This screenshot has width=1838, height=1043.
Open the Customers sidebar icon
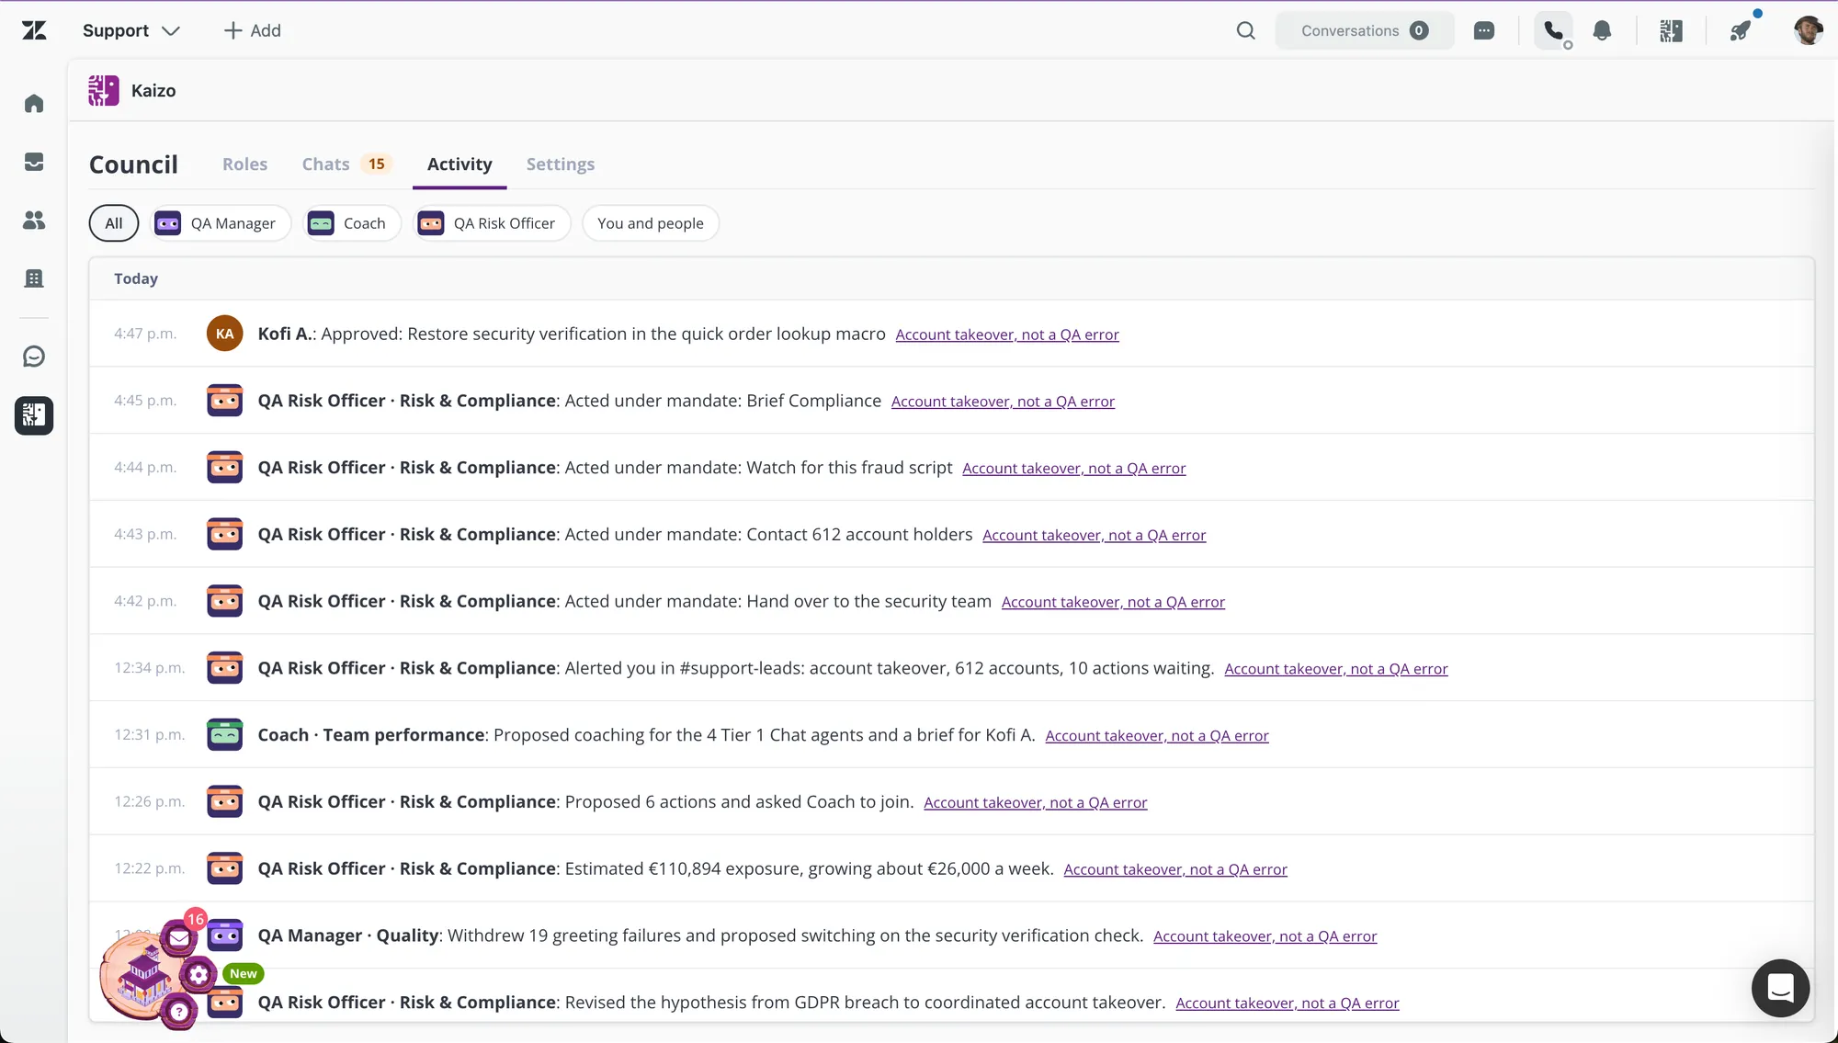[x=34, y=221]
